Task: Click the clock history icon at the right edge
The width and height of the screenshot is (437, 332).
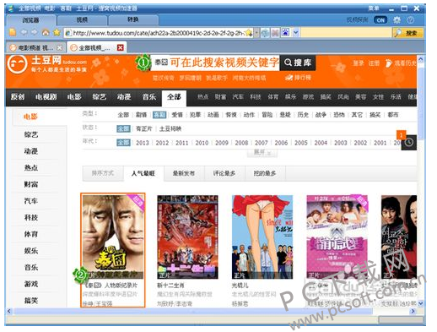Action: [409, 143]
